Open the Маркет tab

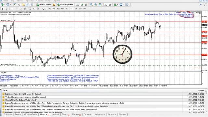tap(77, 114)
